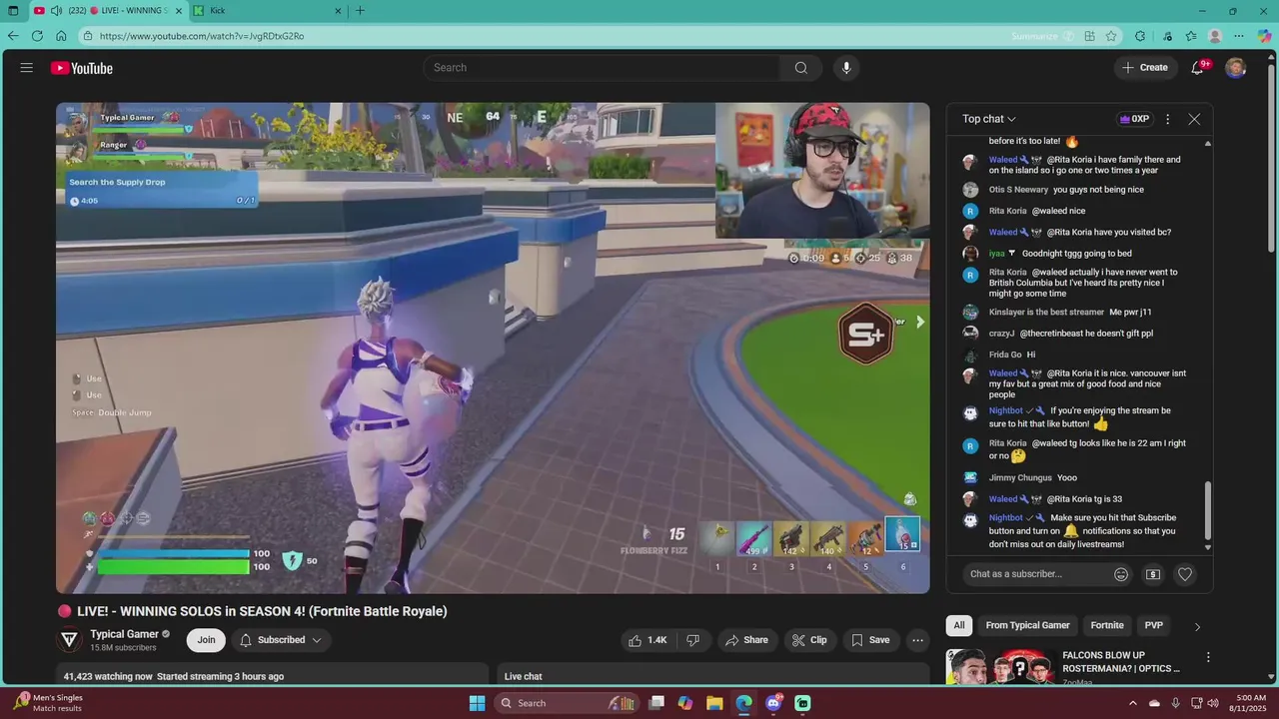Open the account avatar menu
This screenshot has height=719, width=1279.
point(1236,68)
